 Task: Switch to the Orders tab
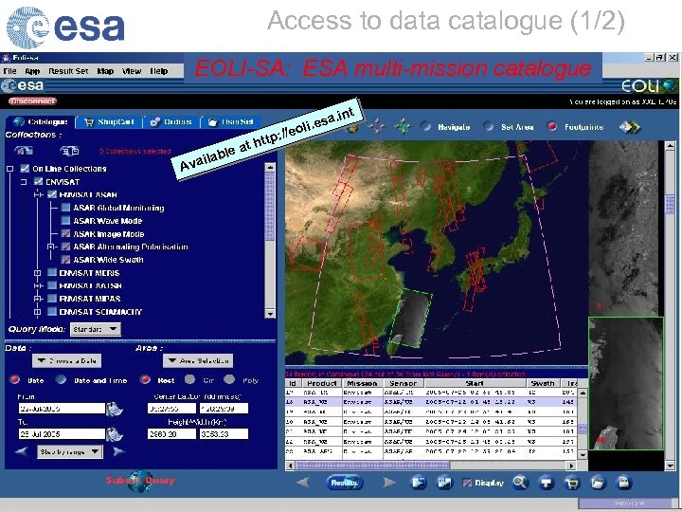click(170, 122)
